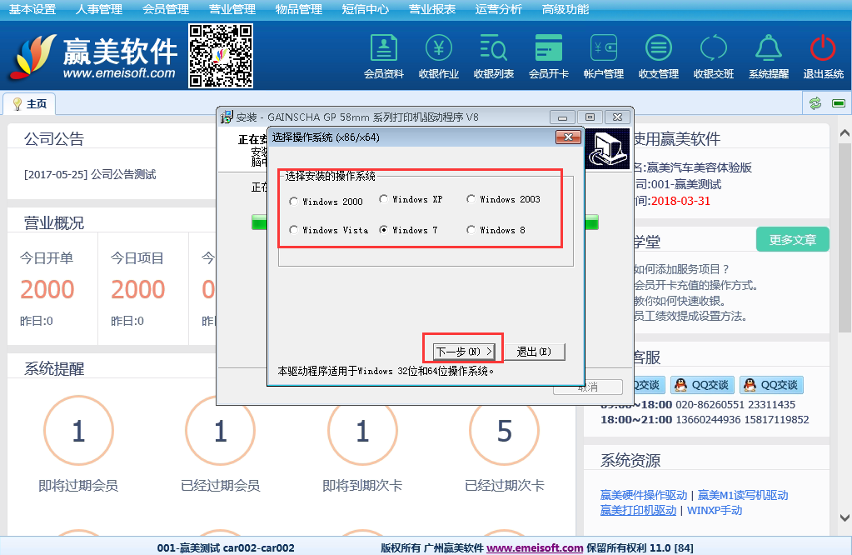Choose the Windows 8 option
Image resolution: width=852 pixels, height=555 pixels.
click(x=471, y=231)
